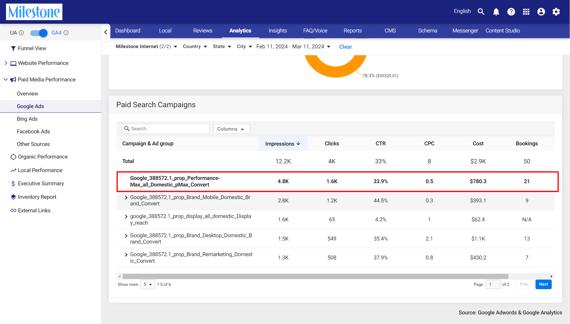Click the magnifier icon in campaign search
This screenshot has height=324, width=570.
127,129
